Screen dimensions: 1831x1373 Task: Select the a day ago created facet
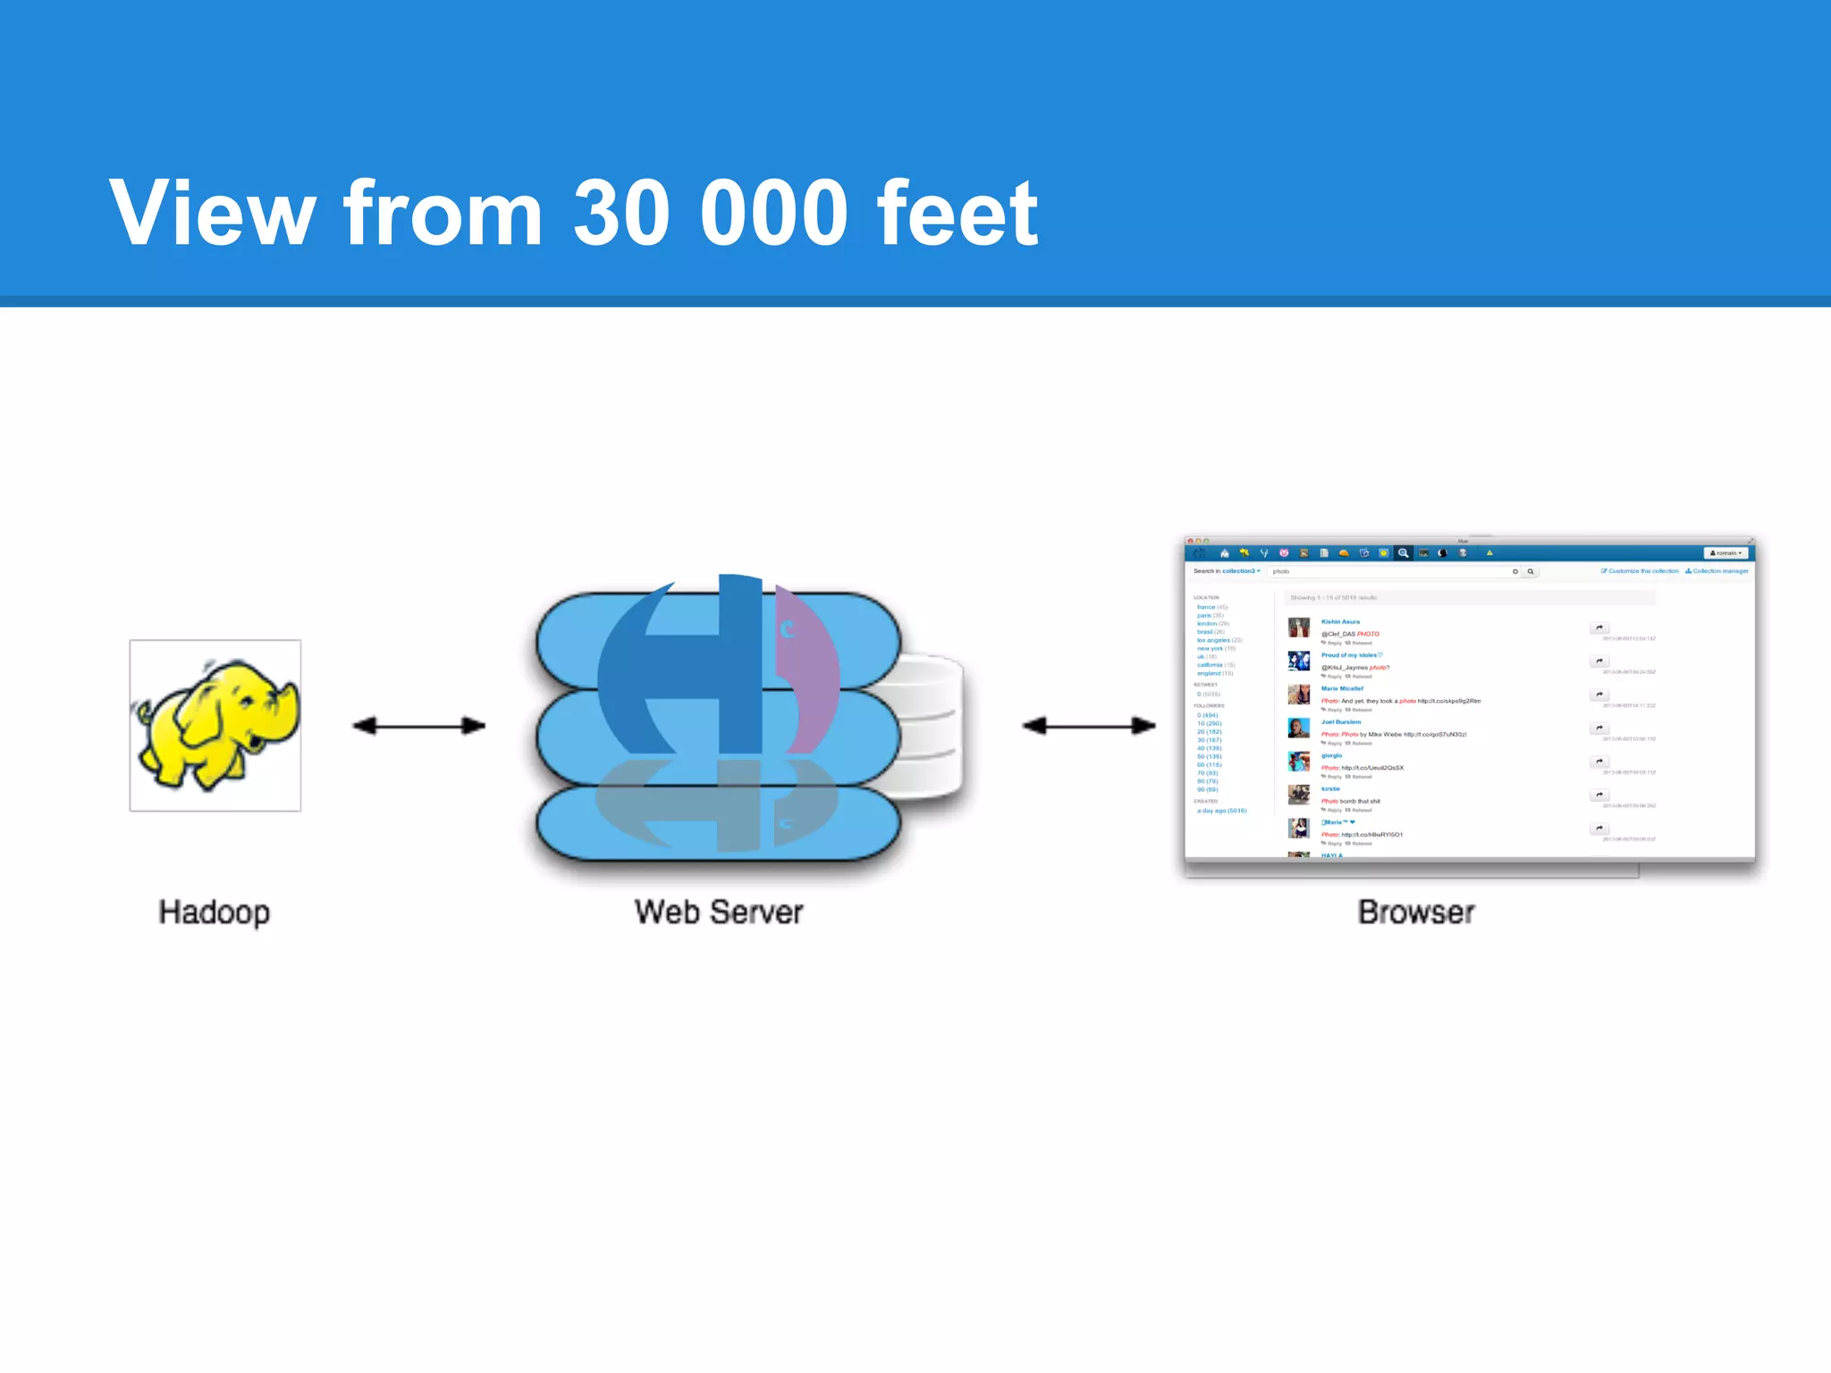pos(1221,811)
